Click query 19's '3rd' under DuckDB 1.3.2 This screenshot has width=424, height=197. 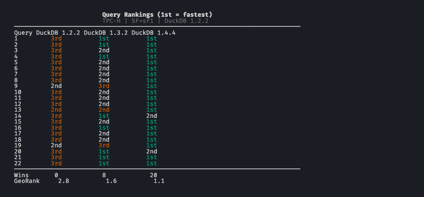104,145
